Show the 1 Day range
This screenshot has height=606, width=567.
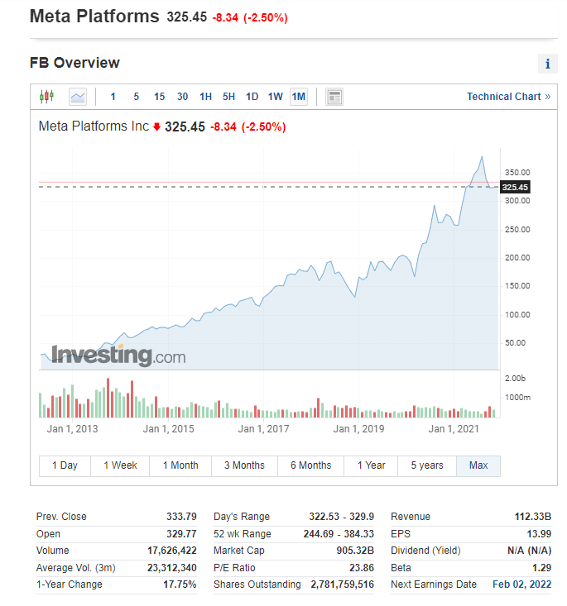pos(65,465)
